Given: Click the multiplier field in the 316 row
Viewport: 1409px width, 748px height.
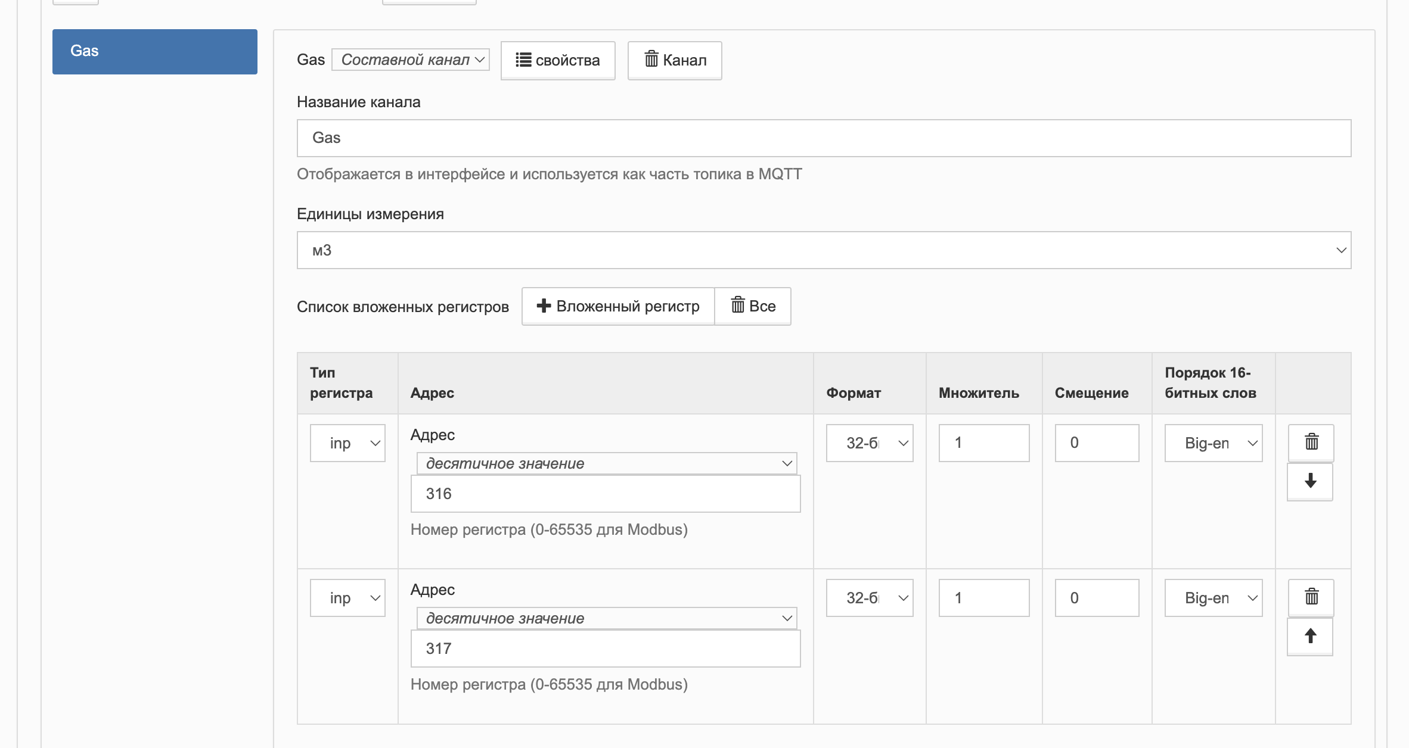Looking at the screenshot, I should 984,443.
